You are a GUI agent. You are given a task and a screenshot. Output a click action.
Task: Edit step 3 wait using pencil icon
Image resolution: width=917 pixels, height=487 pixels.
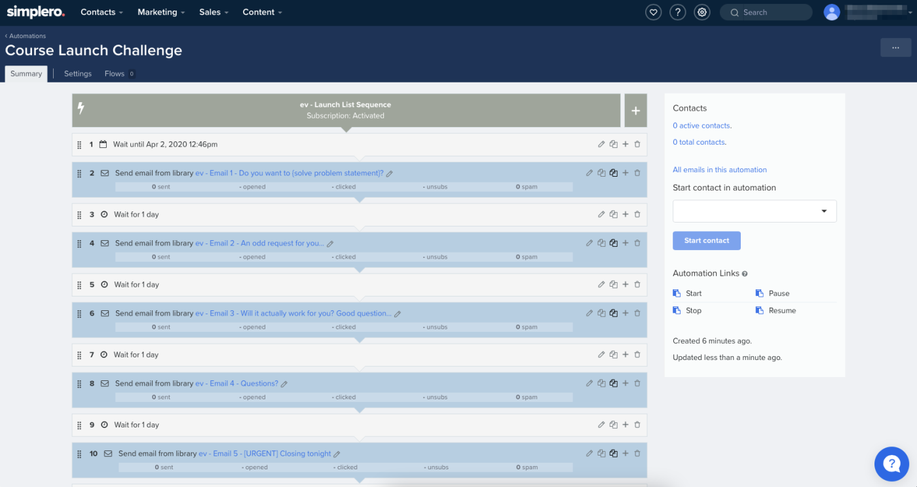pos(601,215)
